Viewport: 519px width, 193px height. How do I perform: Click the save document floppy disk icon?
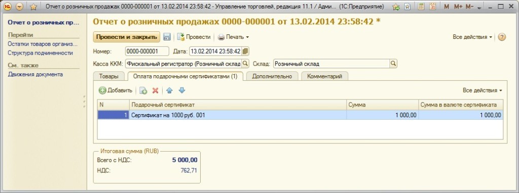167,37
